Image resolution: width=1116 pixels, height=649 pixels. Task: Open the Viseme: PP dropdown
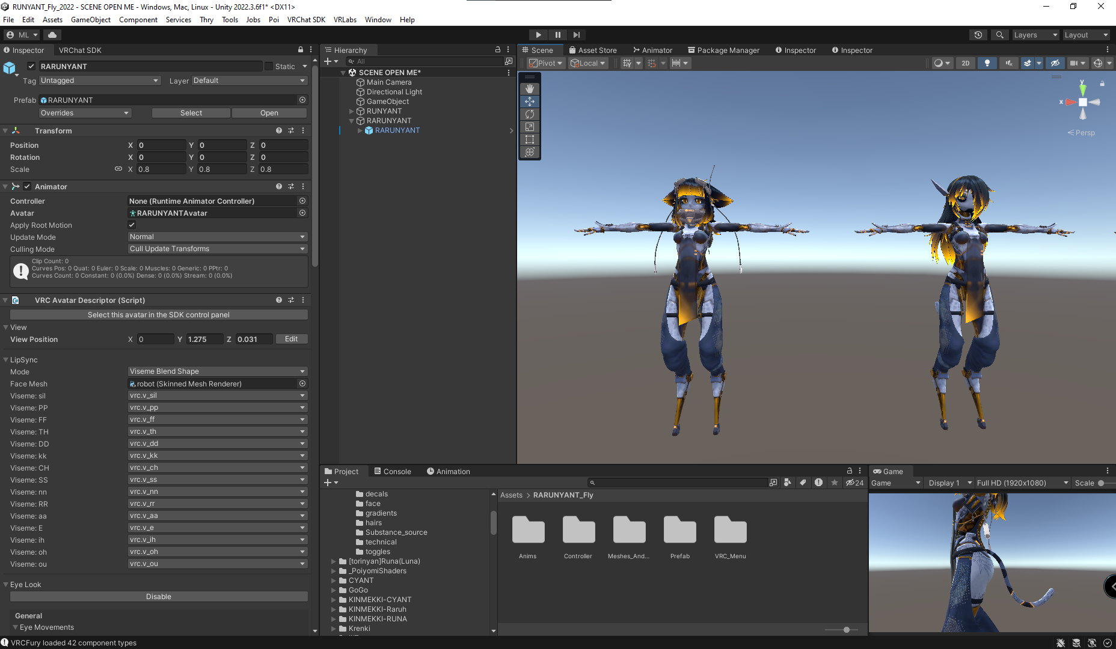point(218,407)
